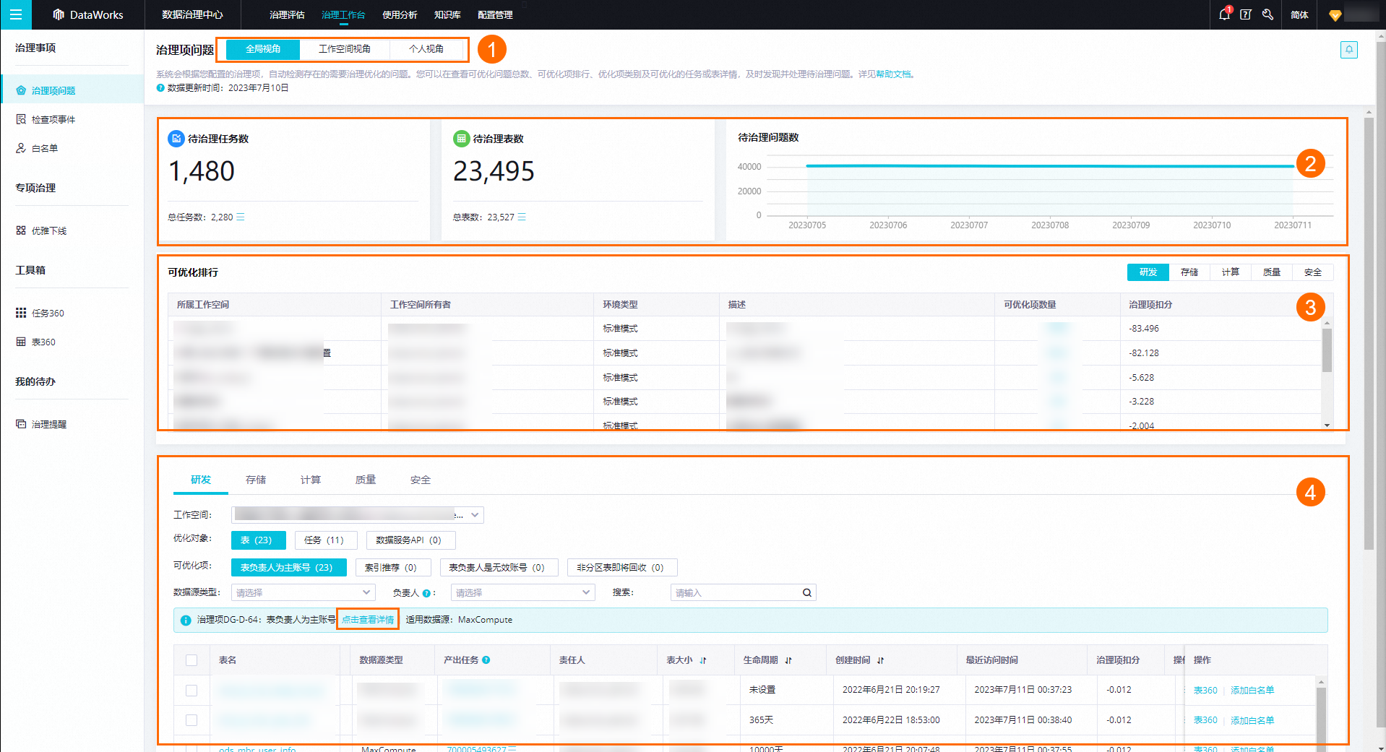The height and width of the screenshot is (752, 1386).
Task: Switch to 全局视角 view
Action: 263,49
